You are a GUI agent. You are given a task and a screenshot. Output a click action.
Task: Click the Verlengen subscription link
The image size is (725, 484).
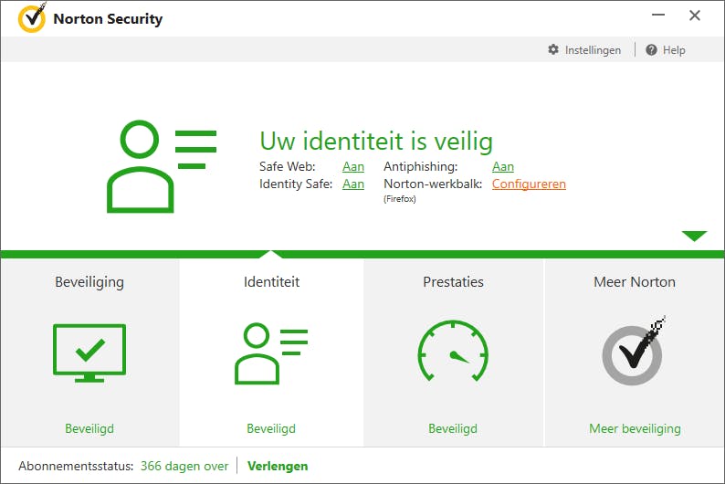click(x=278, y=466)
